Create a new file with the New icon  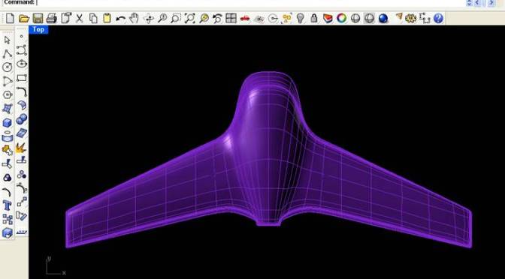(10, 18)
